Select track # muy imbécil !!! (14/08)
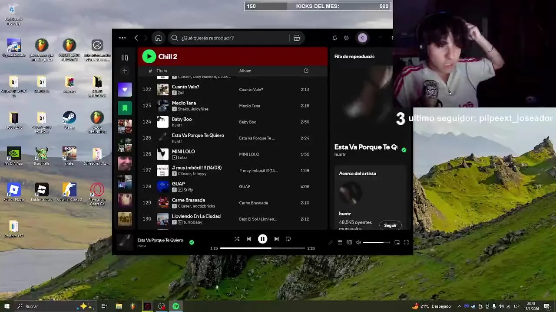This screenshot has height=312, width=556. click(232, 170)
